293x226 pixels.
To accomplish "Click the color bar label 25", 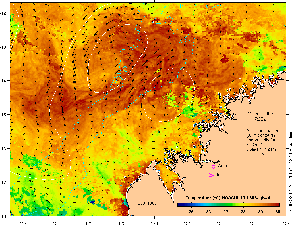I will 191,212.
